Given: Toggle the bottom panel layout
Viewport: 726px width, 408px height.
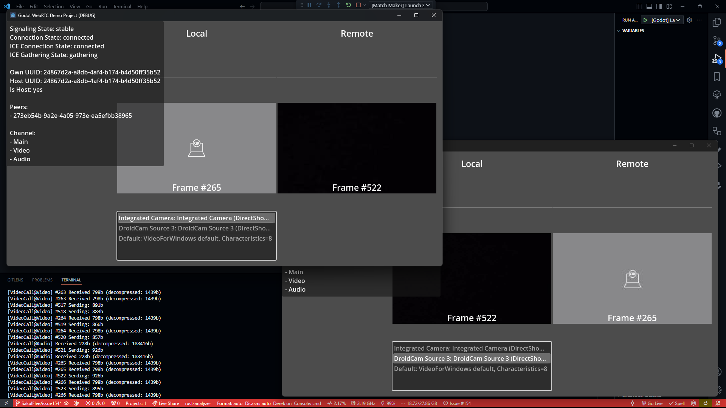Looking at the screenshot, I should (649, 6).
